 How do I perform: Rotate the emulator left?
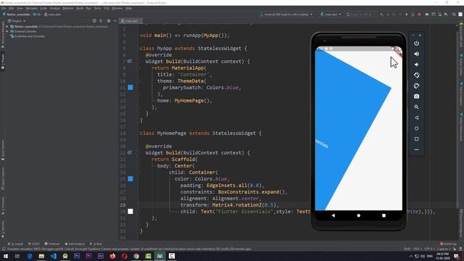[x=416, y=75]
